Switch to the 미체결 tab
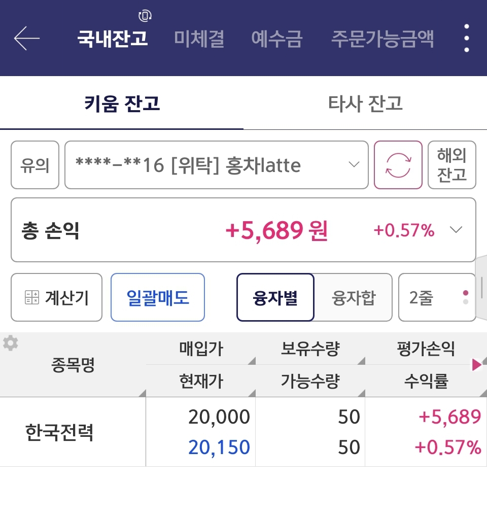 pyautogui.click(x=199, y=39)
